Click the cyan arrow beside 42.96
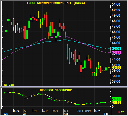 (x=109, y=49)
